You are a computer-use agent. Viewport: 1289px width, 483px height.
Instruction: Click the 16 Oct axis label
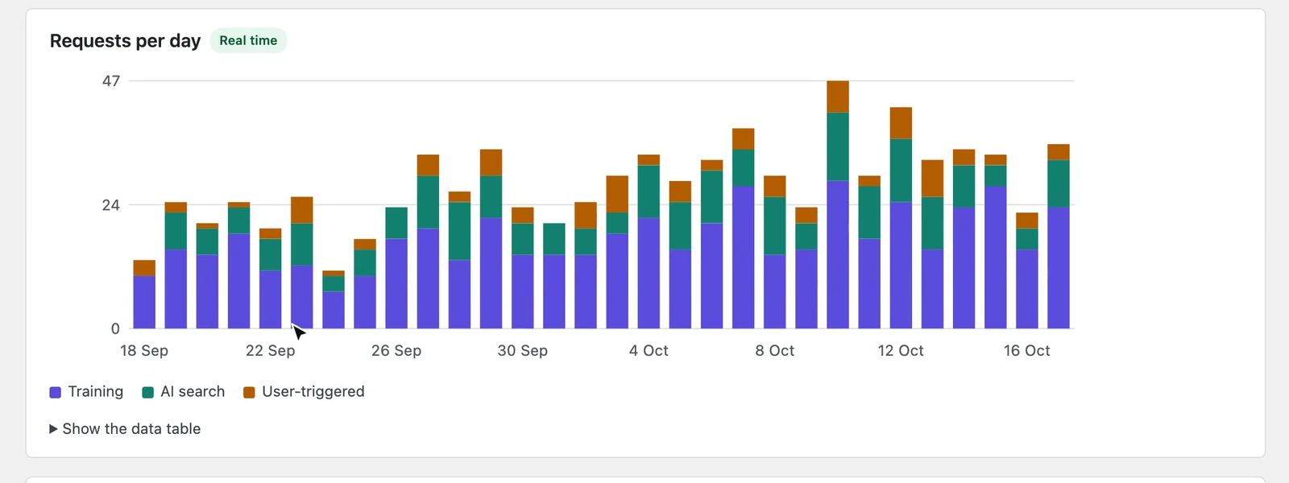click(1027, 350)
